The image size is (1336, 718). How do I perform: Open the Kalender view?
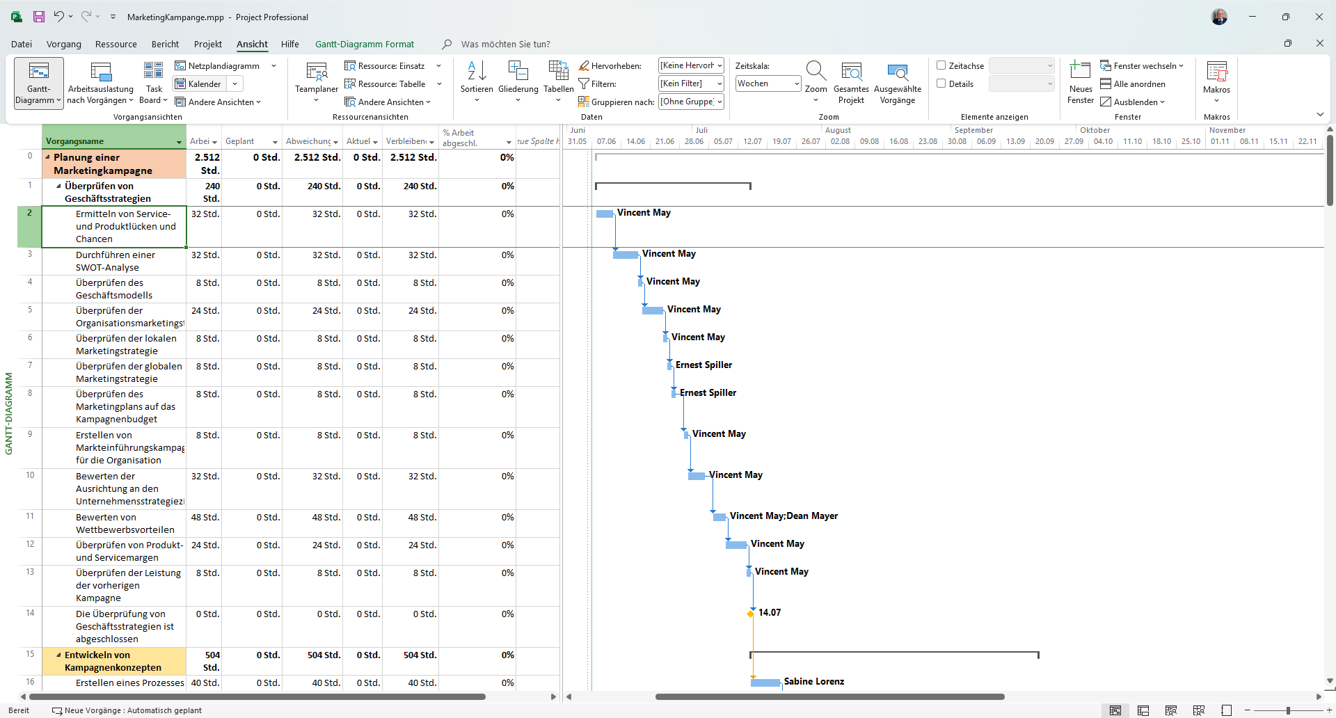198,84
